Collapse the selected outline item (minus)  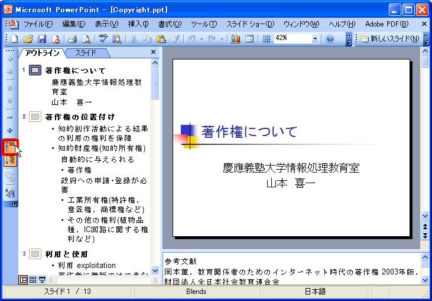pos(9,118)
